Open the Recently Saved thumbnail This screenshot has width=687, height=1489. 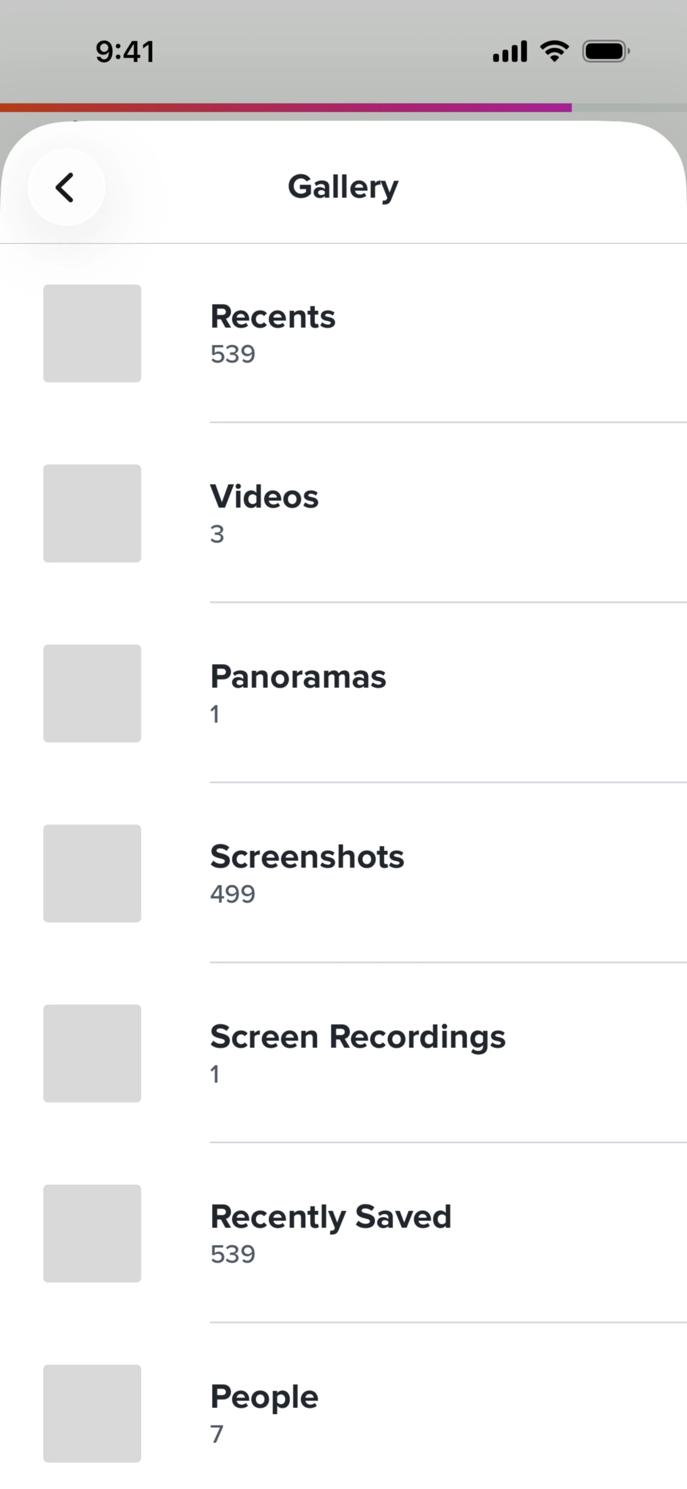point(92,1233)
